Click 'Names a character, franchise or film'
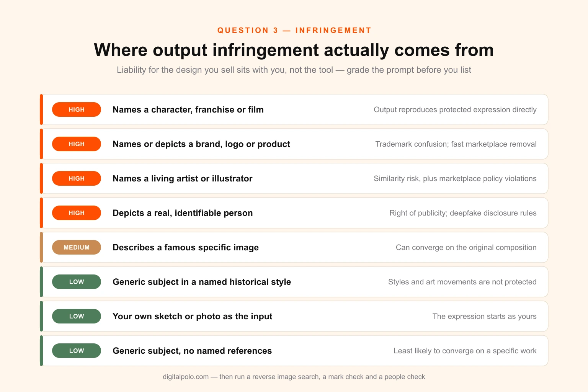 (x=188, y=110)
